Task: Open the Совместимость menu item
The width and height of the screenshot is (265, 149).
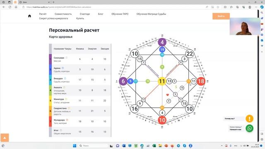Action: tap(63, 14)
